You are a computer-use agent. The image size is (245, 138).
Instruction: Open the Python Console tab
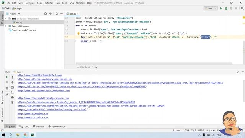pyautogui.click(x=57, y=127)
